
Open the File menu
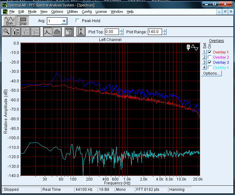pos(12,12)
